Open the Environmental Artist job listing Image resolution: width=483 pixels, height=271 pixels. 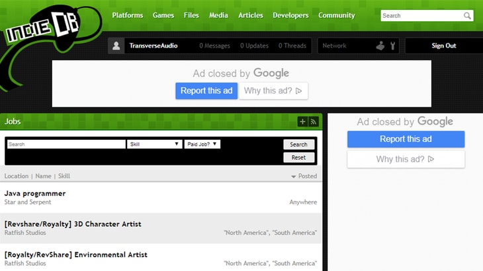point(76,255)
